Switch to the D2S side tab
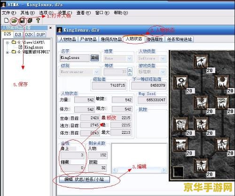This screenshot has width=235, height=196. (8, 34)
